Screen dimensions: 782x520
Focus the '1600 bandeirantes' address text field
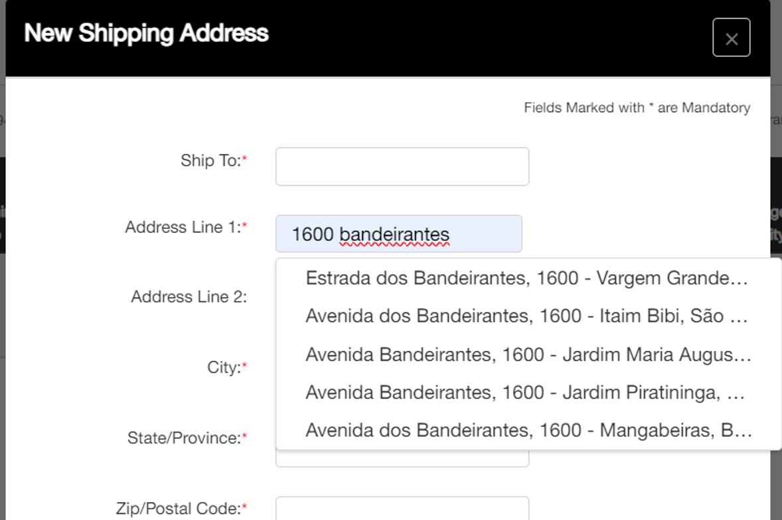(x=398, y=234)
